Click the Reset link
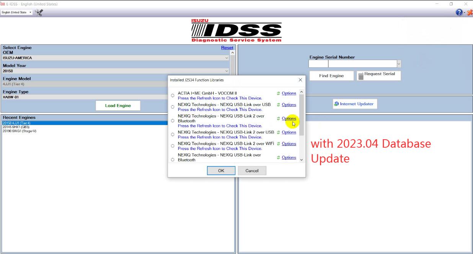The height and width of the screenshot is (254, 473). (x=227, y=48)
